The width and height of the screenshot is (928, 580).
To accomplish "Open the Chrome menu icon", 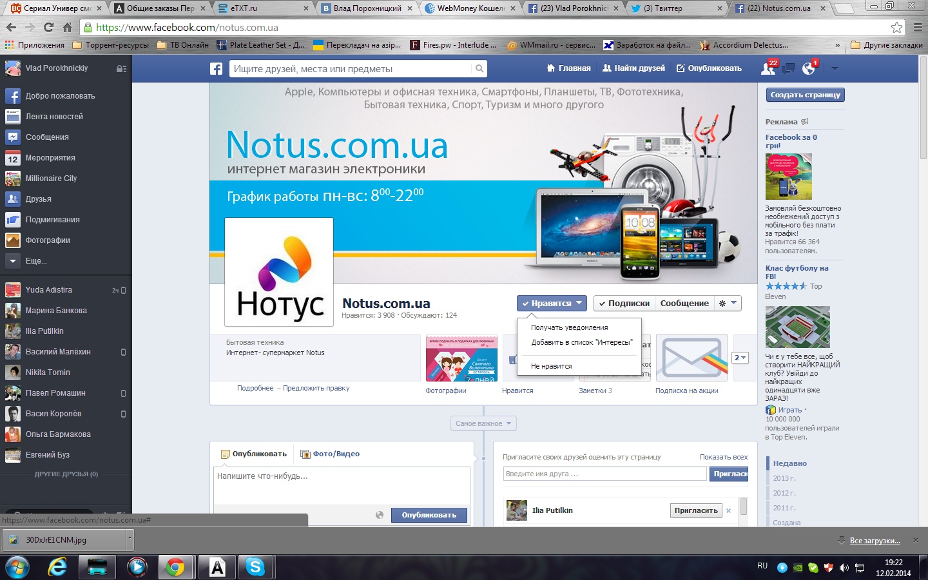I will point(918,28).
